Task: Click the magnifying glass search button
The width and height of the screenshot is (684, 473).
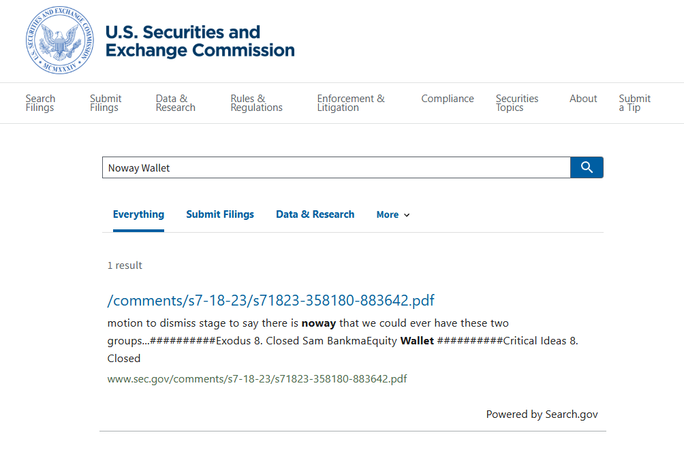Action: 587,167
